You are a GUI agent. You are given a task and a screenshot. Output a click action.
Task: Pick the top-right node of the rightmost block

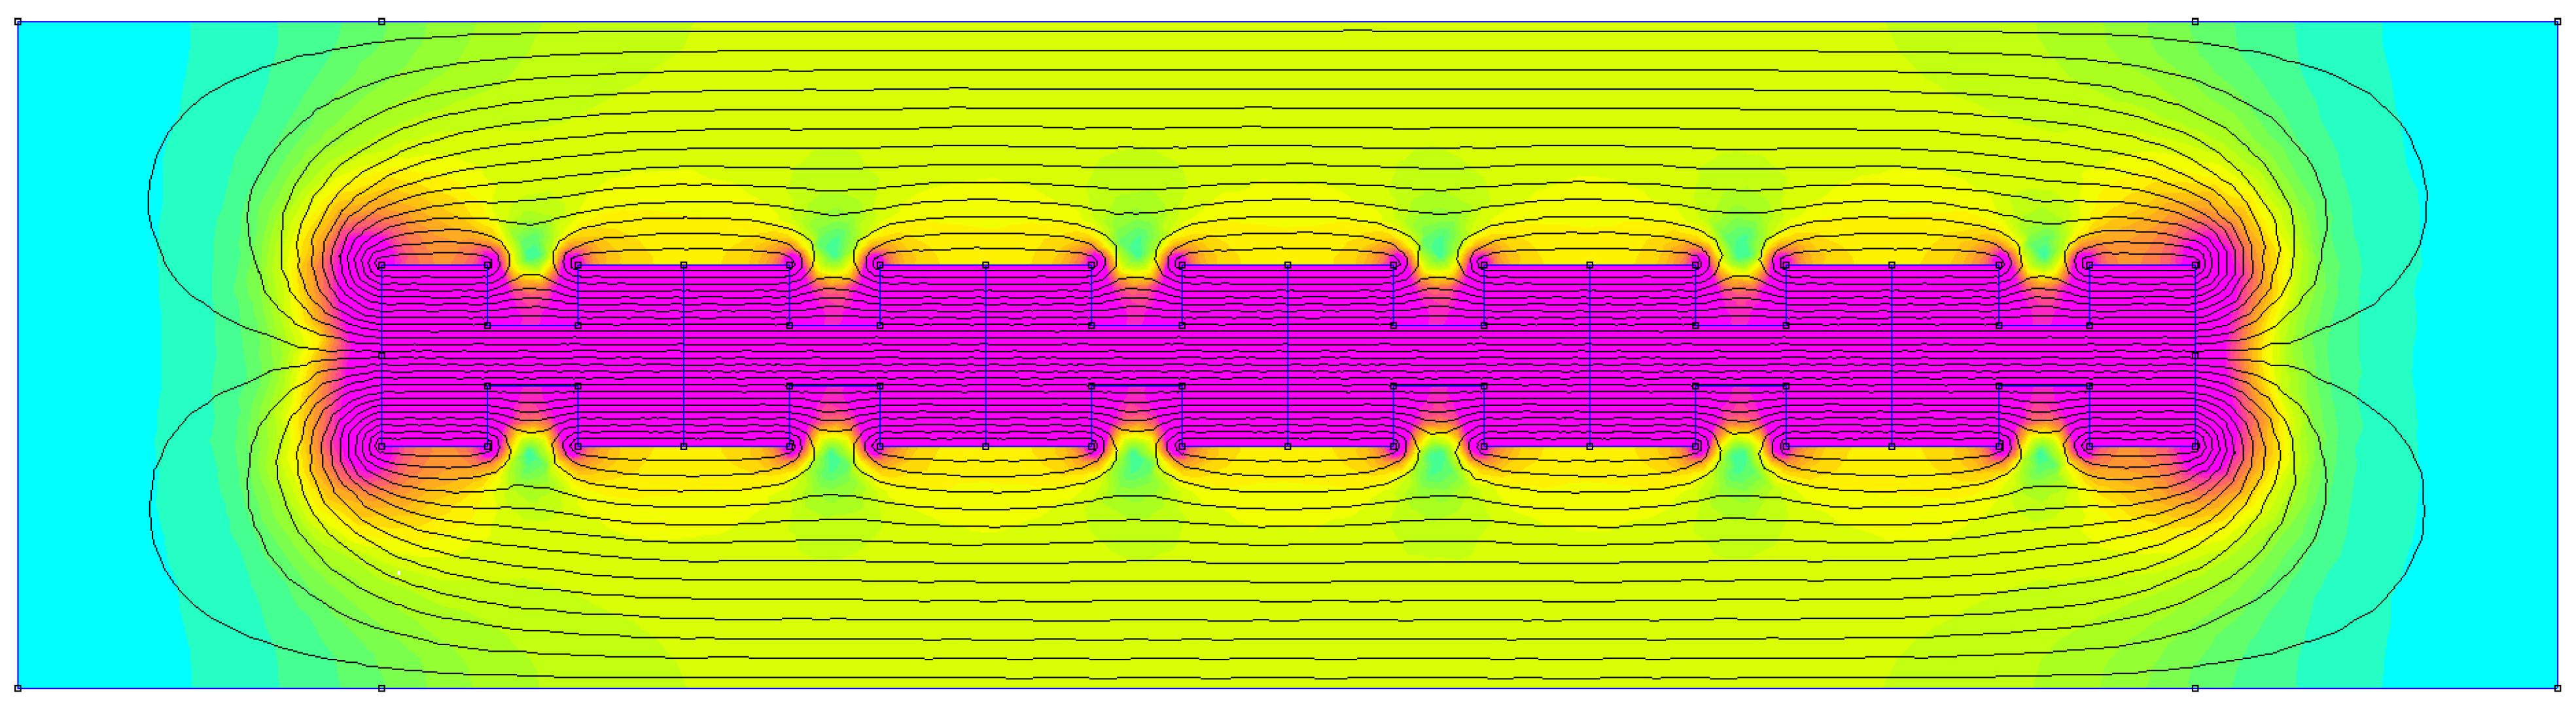pyautogui.click(x=2195, y=265)
